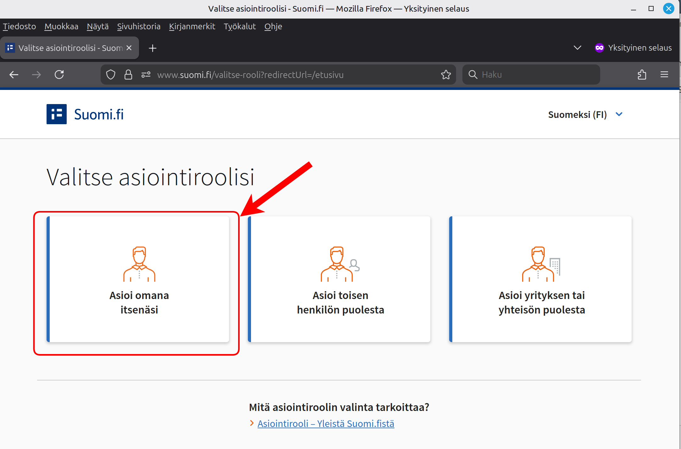
Task: Open the Sivuhistoria menu
Action: 139,26
